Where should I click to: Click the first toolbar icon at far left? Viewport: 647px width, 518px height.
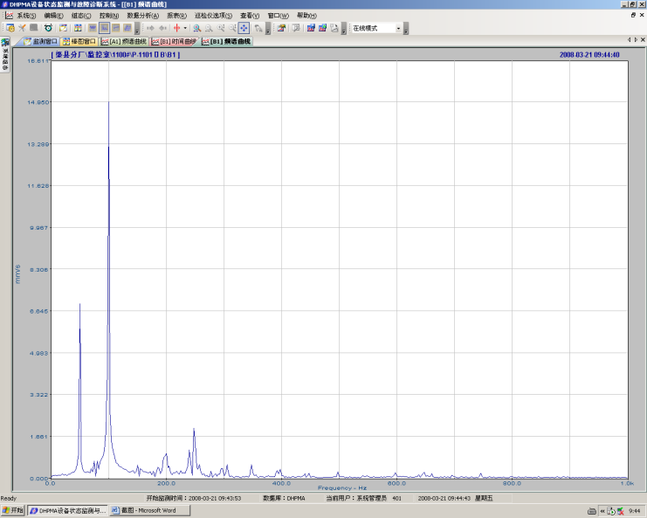coord(10,28)
